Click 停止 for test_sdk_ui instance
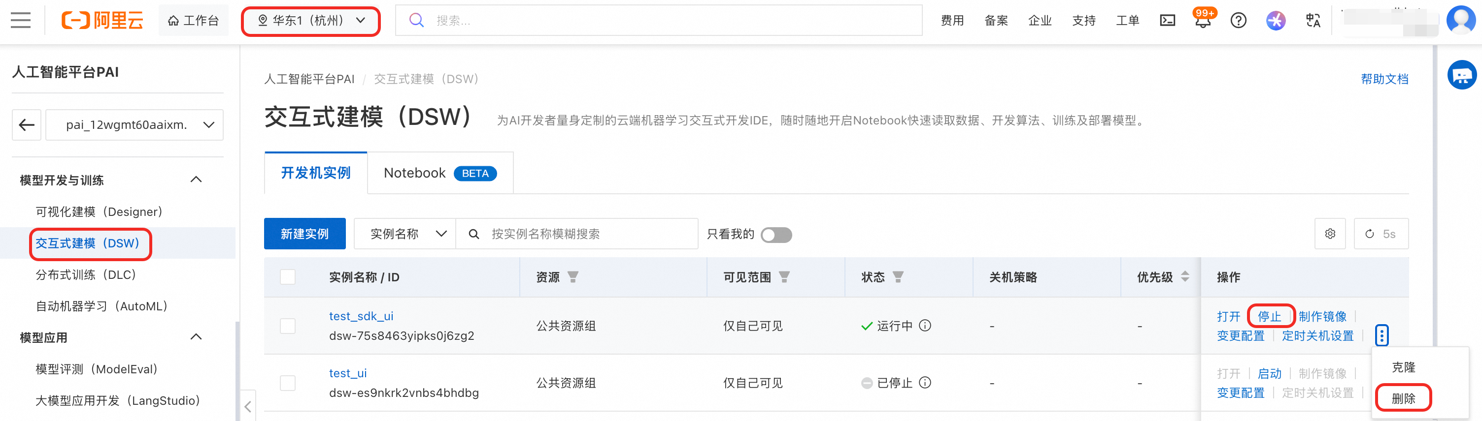This screenshot has height=421, width=1482. [x=1269, y=316]
